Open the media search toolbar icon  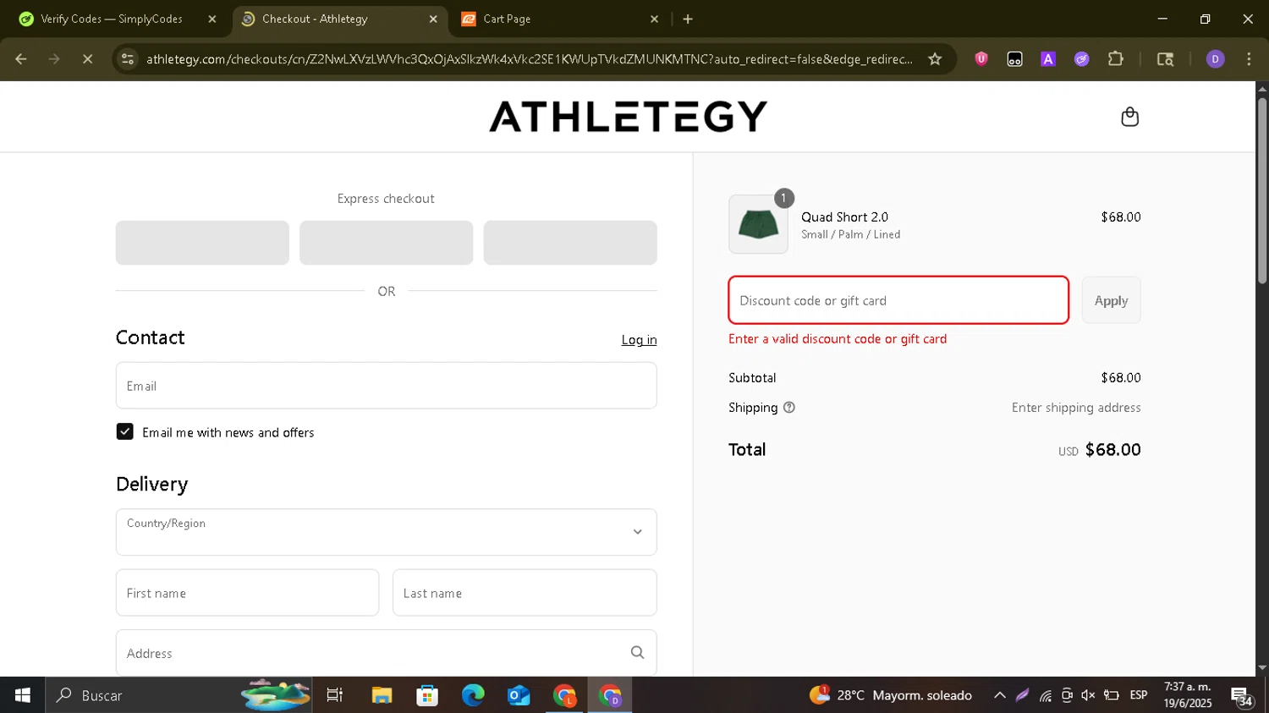pyautogui.click(x=1165, y=59)
